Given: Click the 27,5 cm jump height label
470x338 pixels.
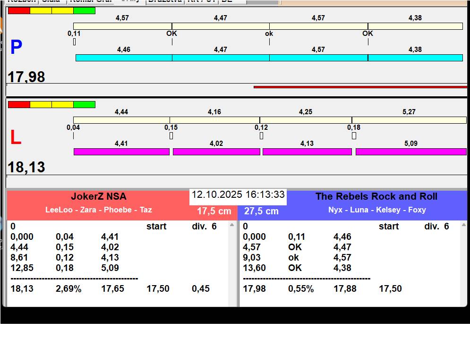Looking at the screenshot, I should pyautogui.click(x=261, y=211).
